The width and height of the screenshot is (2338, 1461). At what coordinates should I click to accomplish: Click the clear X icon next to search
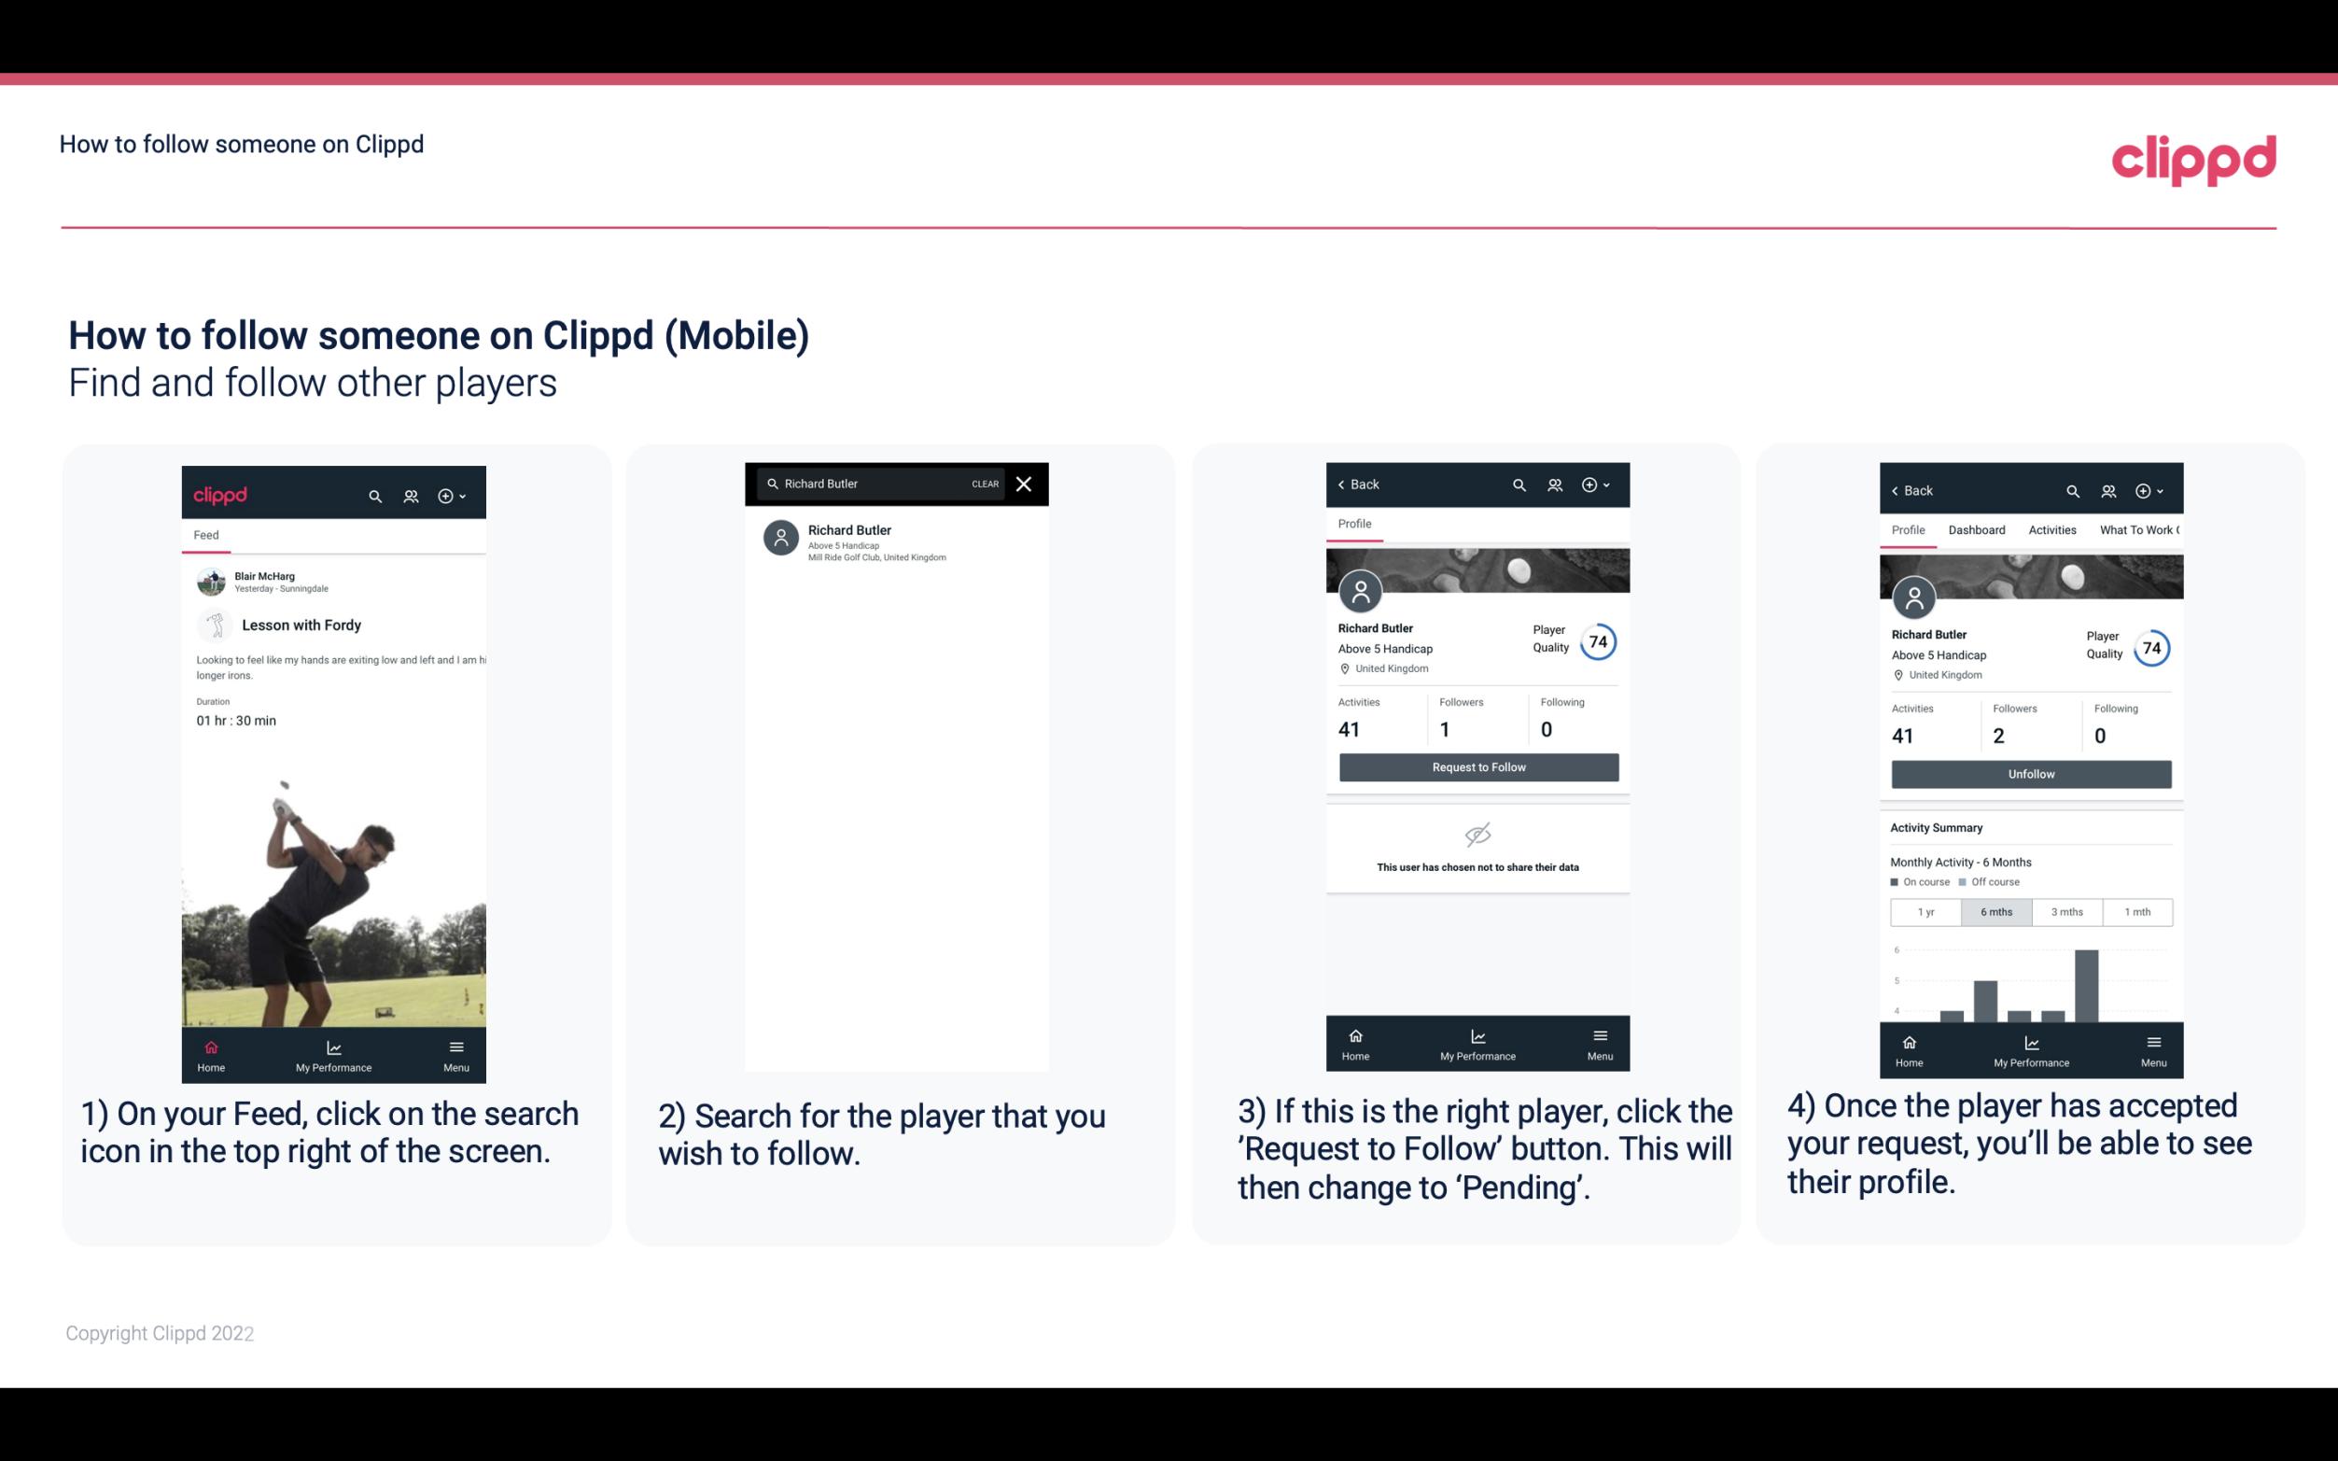pos(1026,483)
